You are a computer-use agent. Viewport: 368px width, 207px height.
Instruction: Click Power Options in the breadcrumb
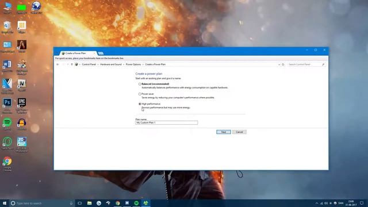[133, 64]
